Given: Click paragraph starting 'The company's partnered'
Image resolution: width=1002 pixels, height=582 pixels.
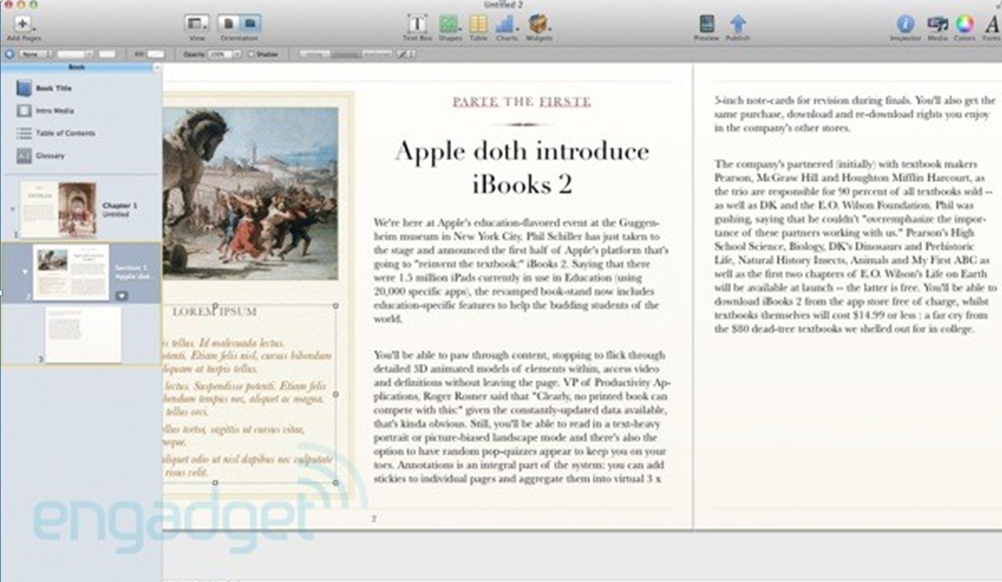Looking at the screenshot, I should coord(855,246).
